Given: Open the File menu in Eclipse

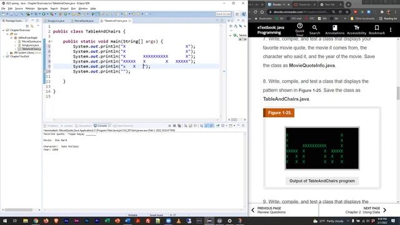Looking at the screenshot, I should [3, 8].
